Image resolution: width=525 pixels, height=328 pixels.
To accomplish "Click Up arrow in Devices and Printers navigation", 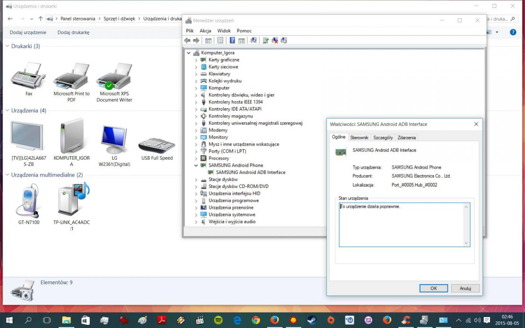I will (x=41, y=19).
